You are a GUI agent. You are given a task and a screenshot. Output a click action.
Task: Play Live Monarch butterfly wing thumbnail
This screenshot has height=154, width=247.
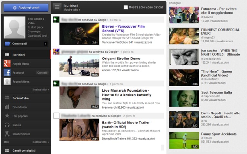coord(79,98)
